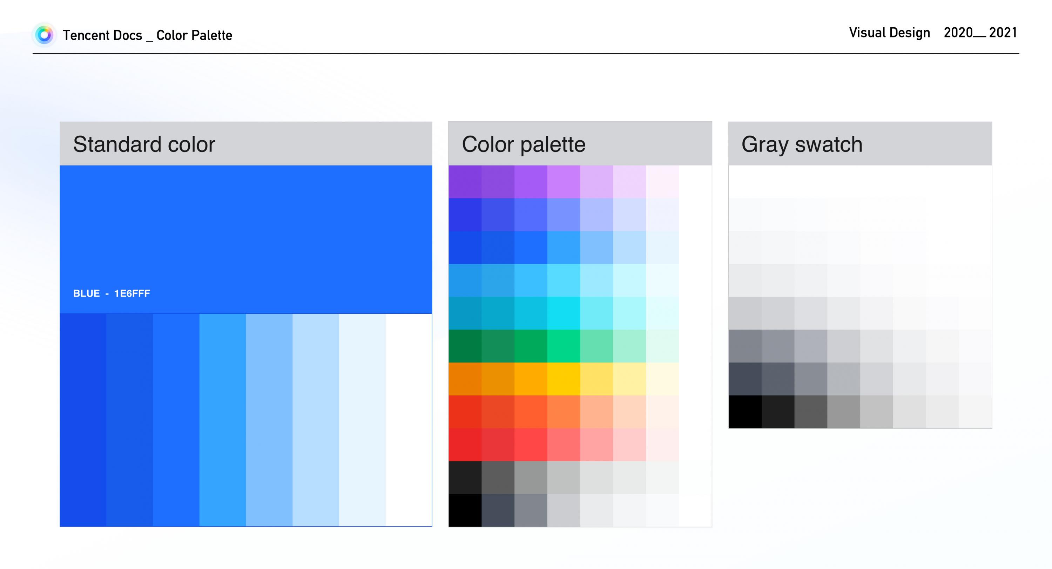This screenshot has width=1052, height=569.
Task: Select the large blue Standard color block
Action: tap(246, 229)
